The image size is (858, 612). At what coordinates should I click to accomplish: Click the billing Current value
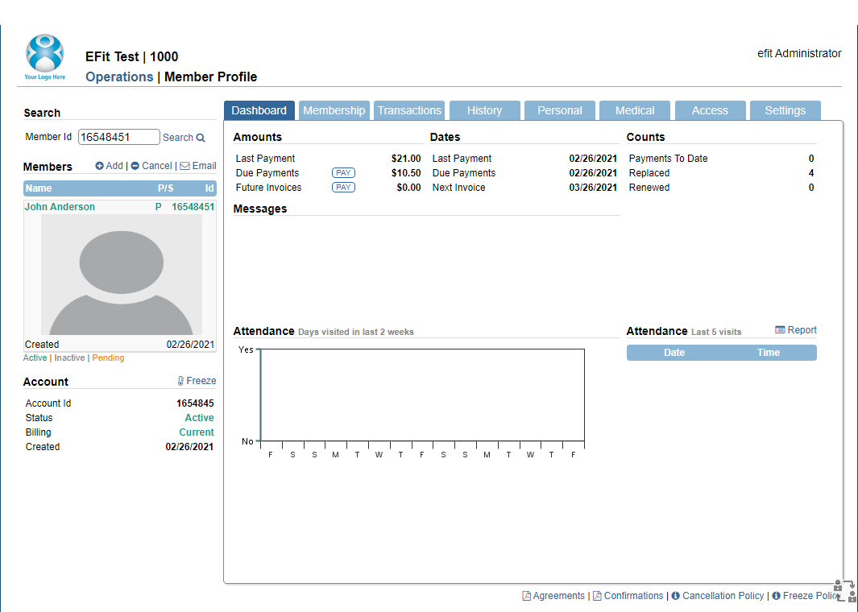pyautogui.click(x=197, y=432)
